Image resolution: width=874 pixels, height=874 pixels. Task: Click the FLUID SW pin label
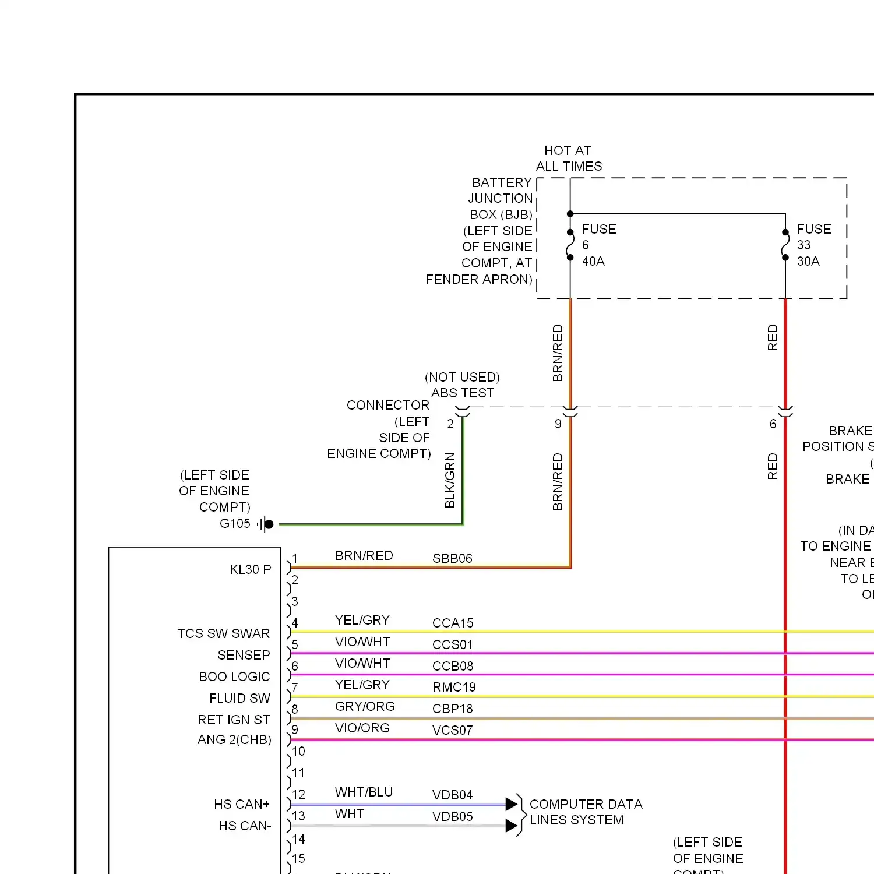(239, 698)
